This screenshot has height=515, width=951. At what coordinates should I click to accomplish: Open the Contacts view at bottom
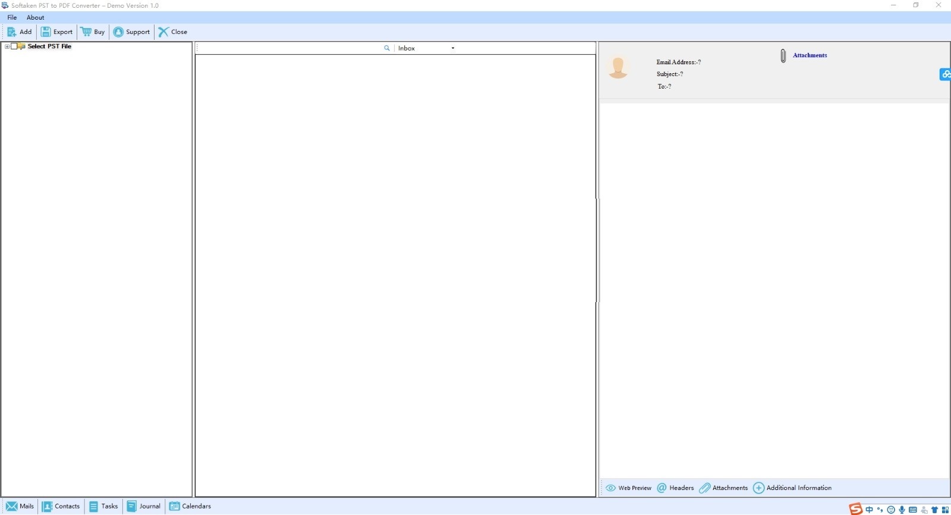pyautogui.click(x=61, y=506)
